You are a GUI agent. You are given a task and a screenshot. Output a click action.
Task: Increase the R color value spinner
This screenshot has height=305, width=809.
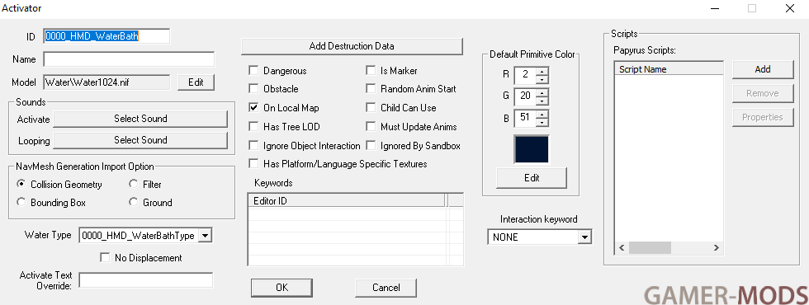pyautogui.click(x=542, y=71)
